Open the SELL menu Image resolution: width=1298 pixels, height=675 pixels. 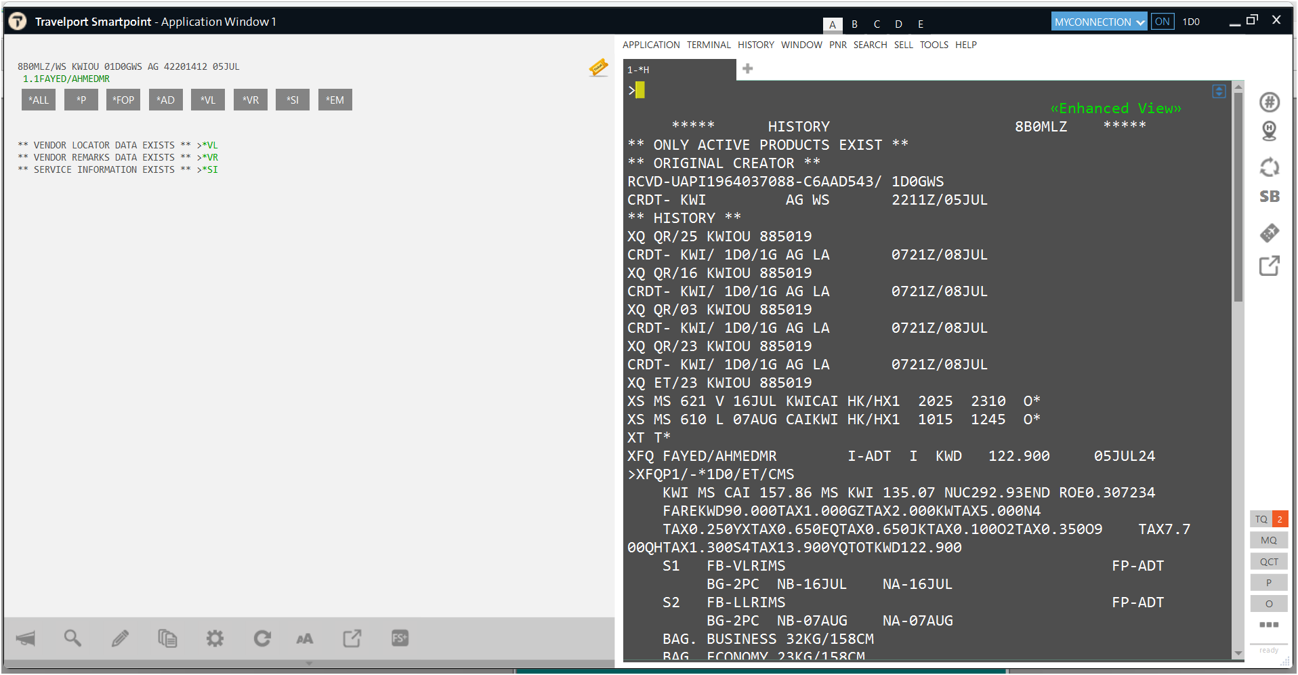pyautogui.click(x=903, y=45)
